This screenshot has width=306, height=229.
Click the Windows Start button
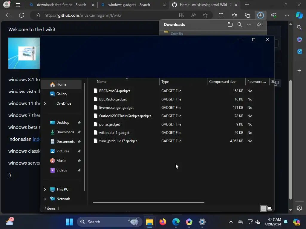(x=69, y=222)
